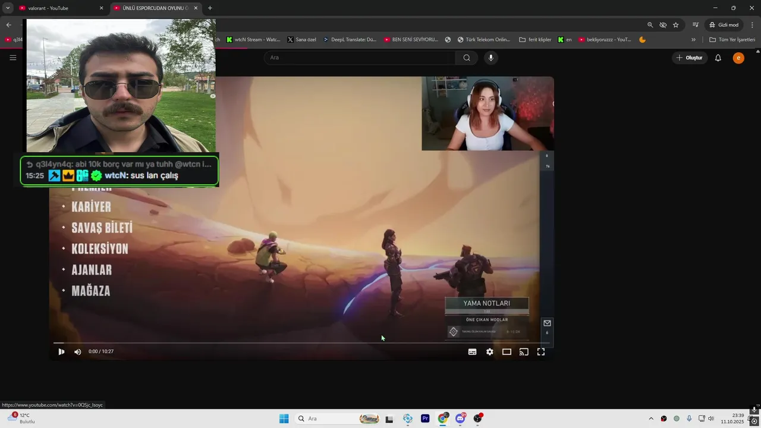
Task: Open OBS Studio from the taskbar
Action: tap(477, 418)
